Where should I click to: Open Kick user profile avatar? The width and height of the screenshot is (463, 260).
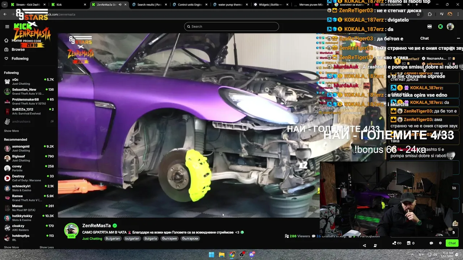point(450,26)
